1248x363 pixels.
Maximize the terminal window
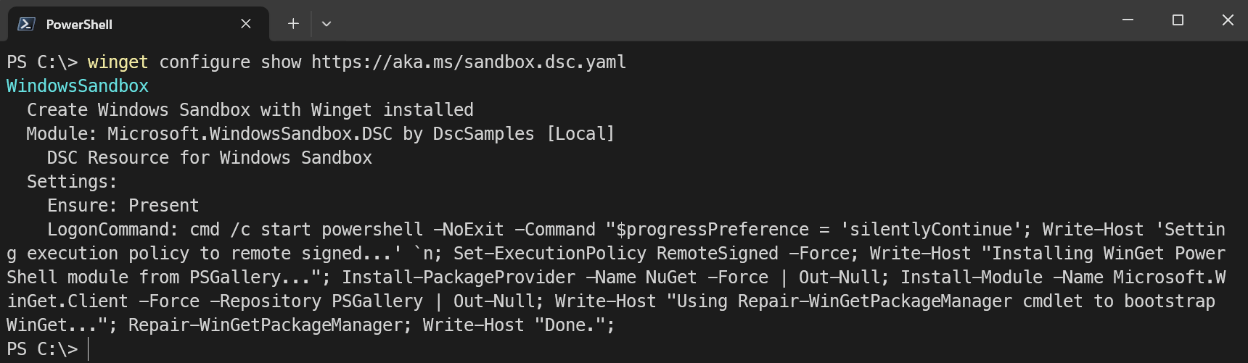[1178, 20]
